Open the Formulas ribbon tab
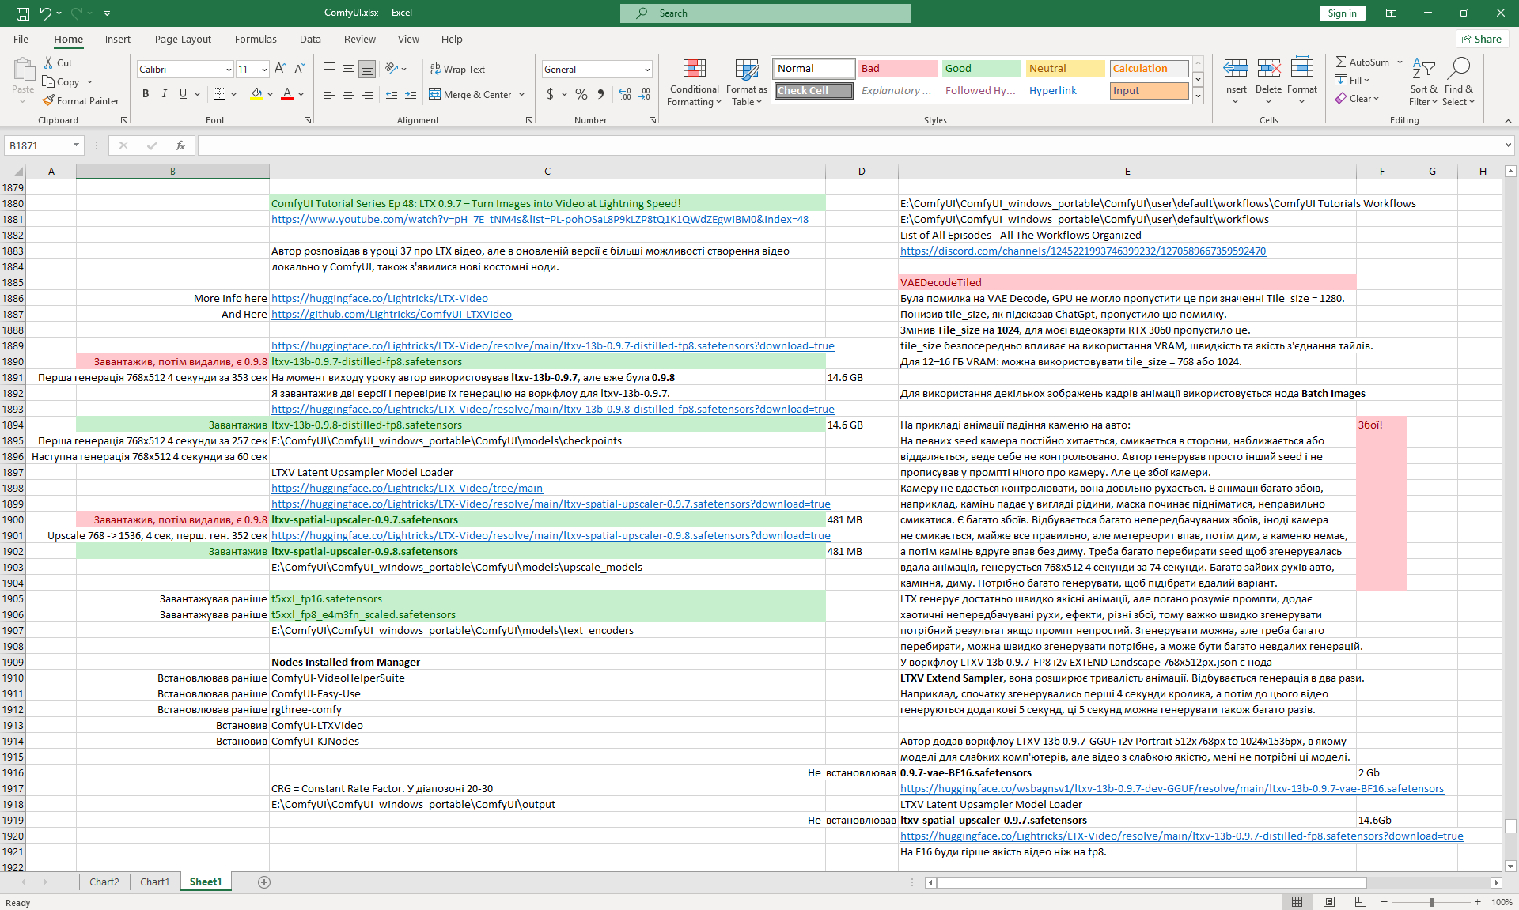 pyautogui.click(x=256, y=39)
